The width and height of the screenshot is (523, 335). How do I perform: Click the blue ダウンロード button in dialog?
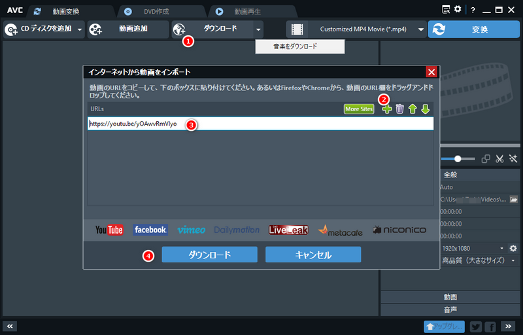pyautogui.click(x=209, y=255)
